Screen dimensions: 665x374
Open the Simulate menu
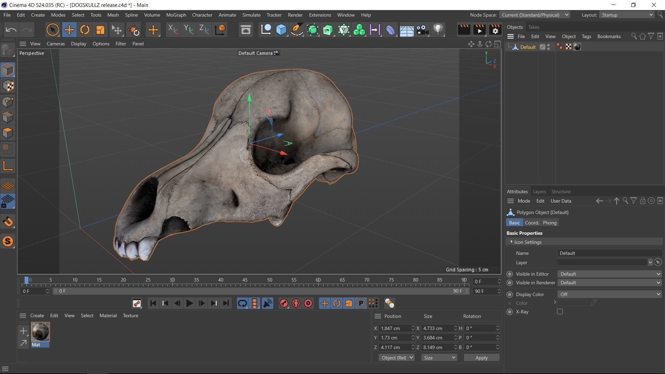click(x=251, y=15)
